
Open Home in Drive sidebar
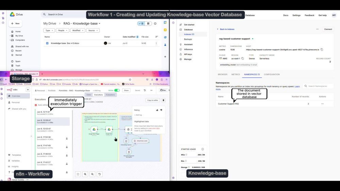[x=18, y=32]
